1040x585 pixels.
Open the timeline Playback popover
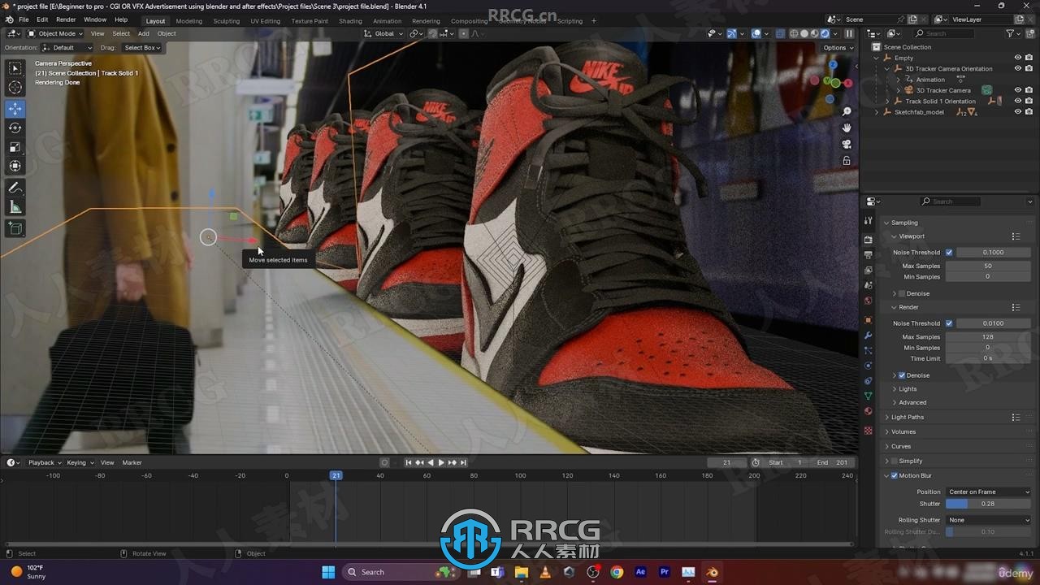(x=45, y=462)
